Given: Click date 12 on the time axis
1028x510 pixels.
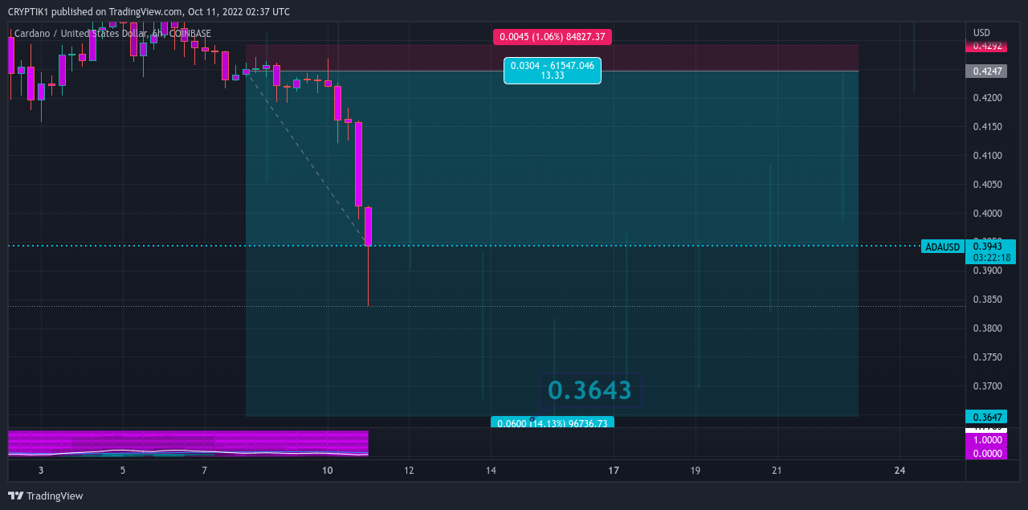Looking at the screenshot, I should click(x=409, y=471).
